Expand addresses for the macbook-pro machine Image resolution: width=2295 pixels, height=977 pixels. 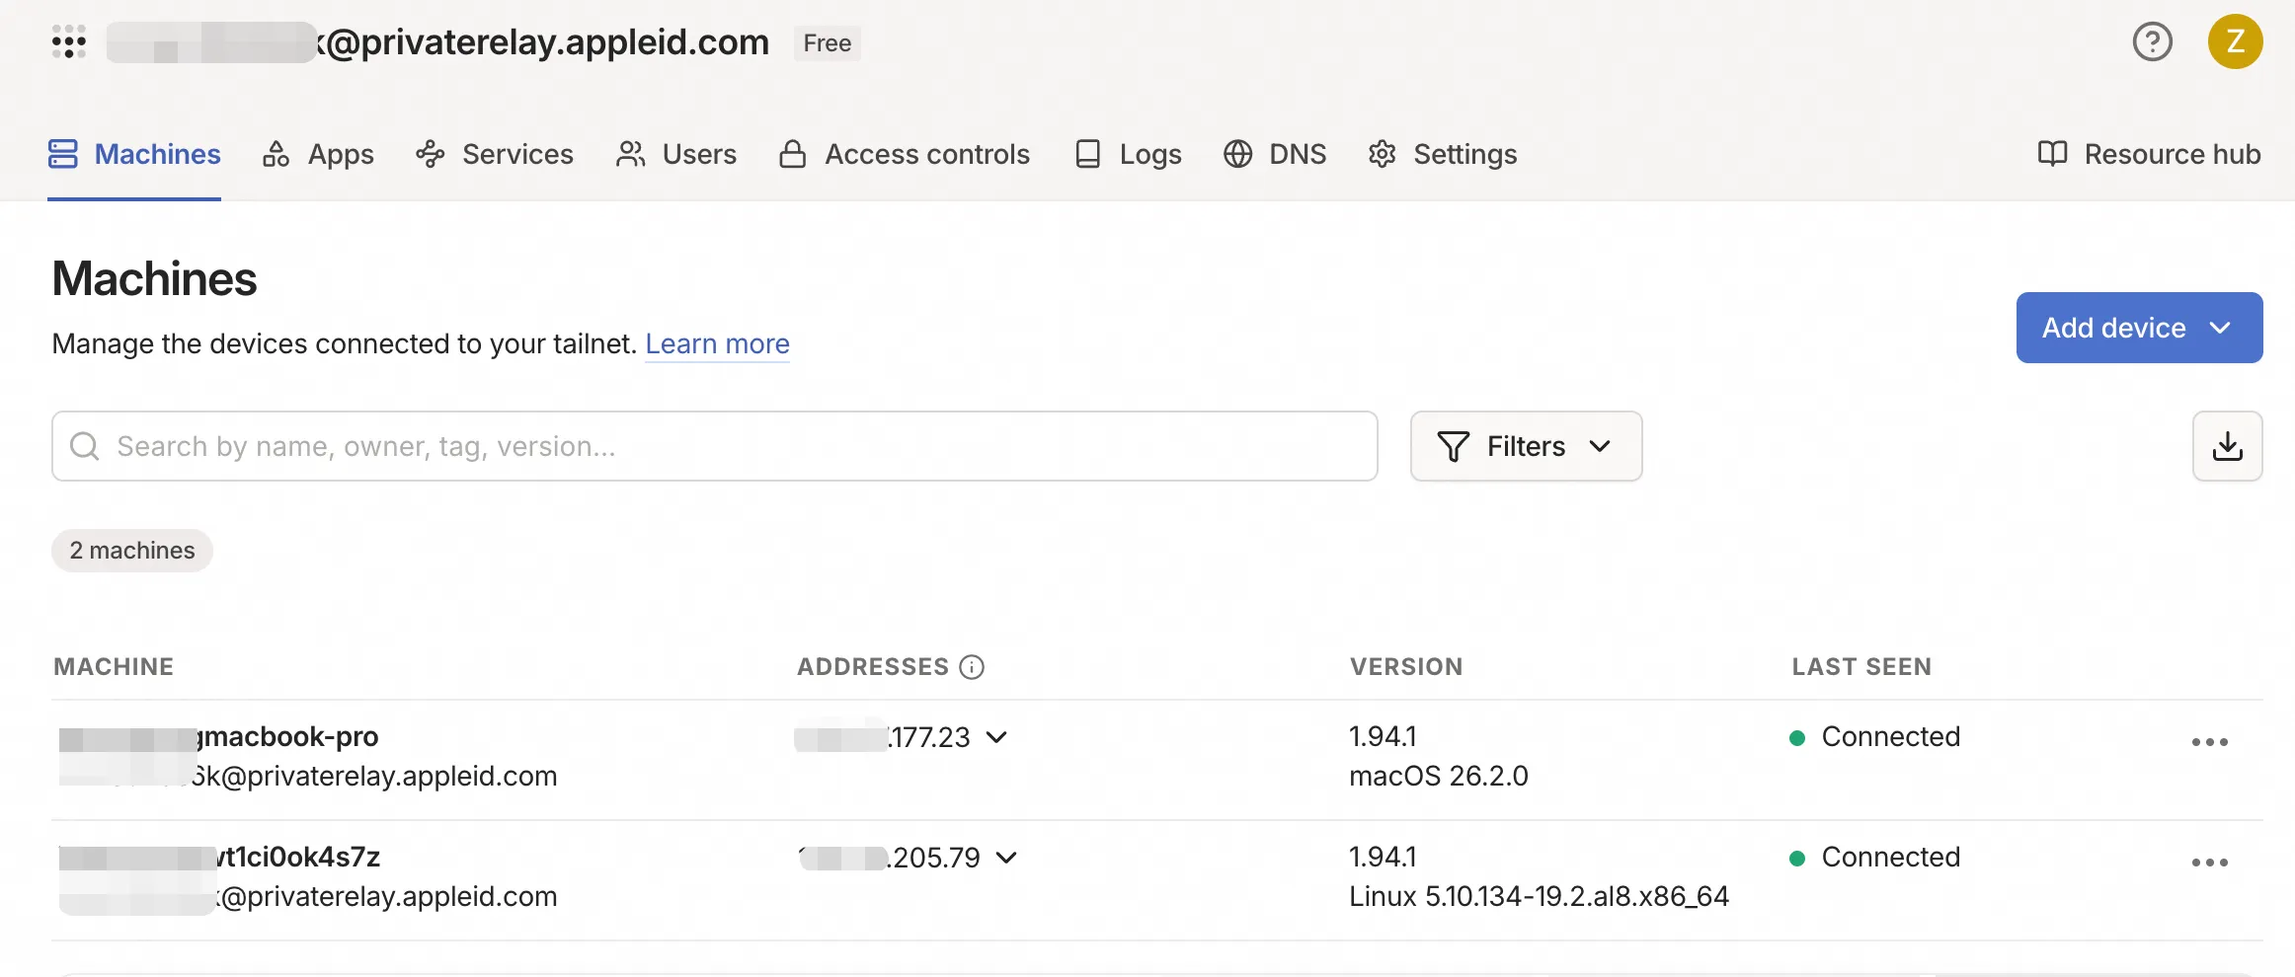(x=997, y=737)
